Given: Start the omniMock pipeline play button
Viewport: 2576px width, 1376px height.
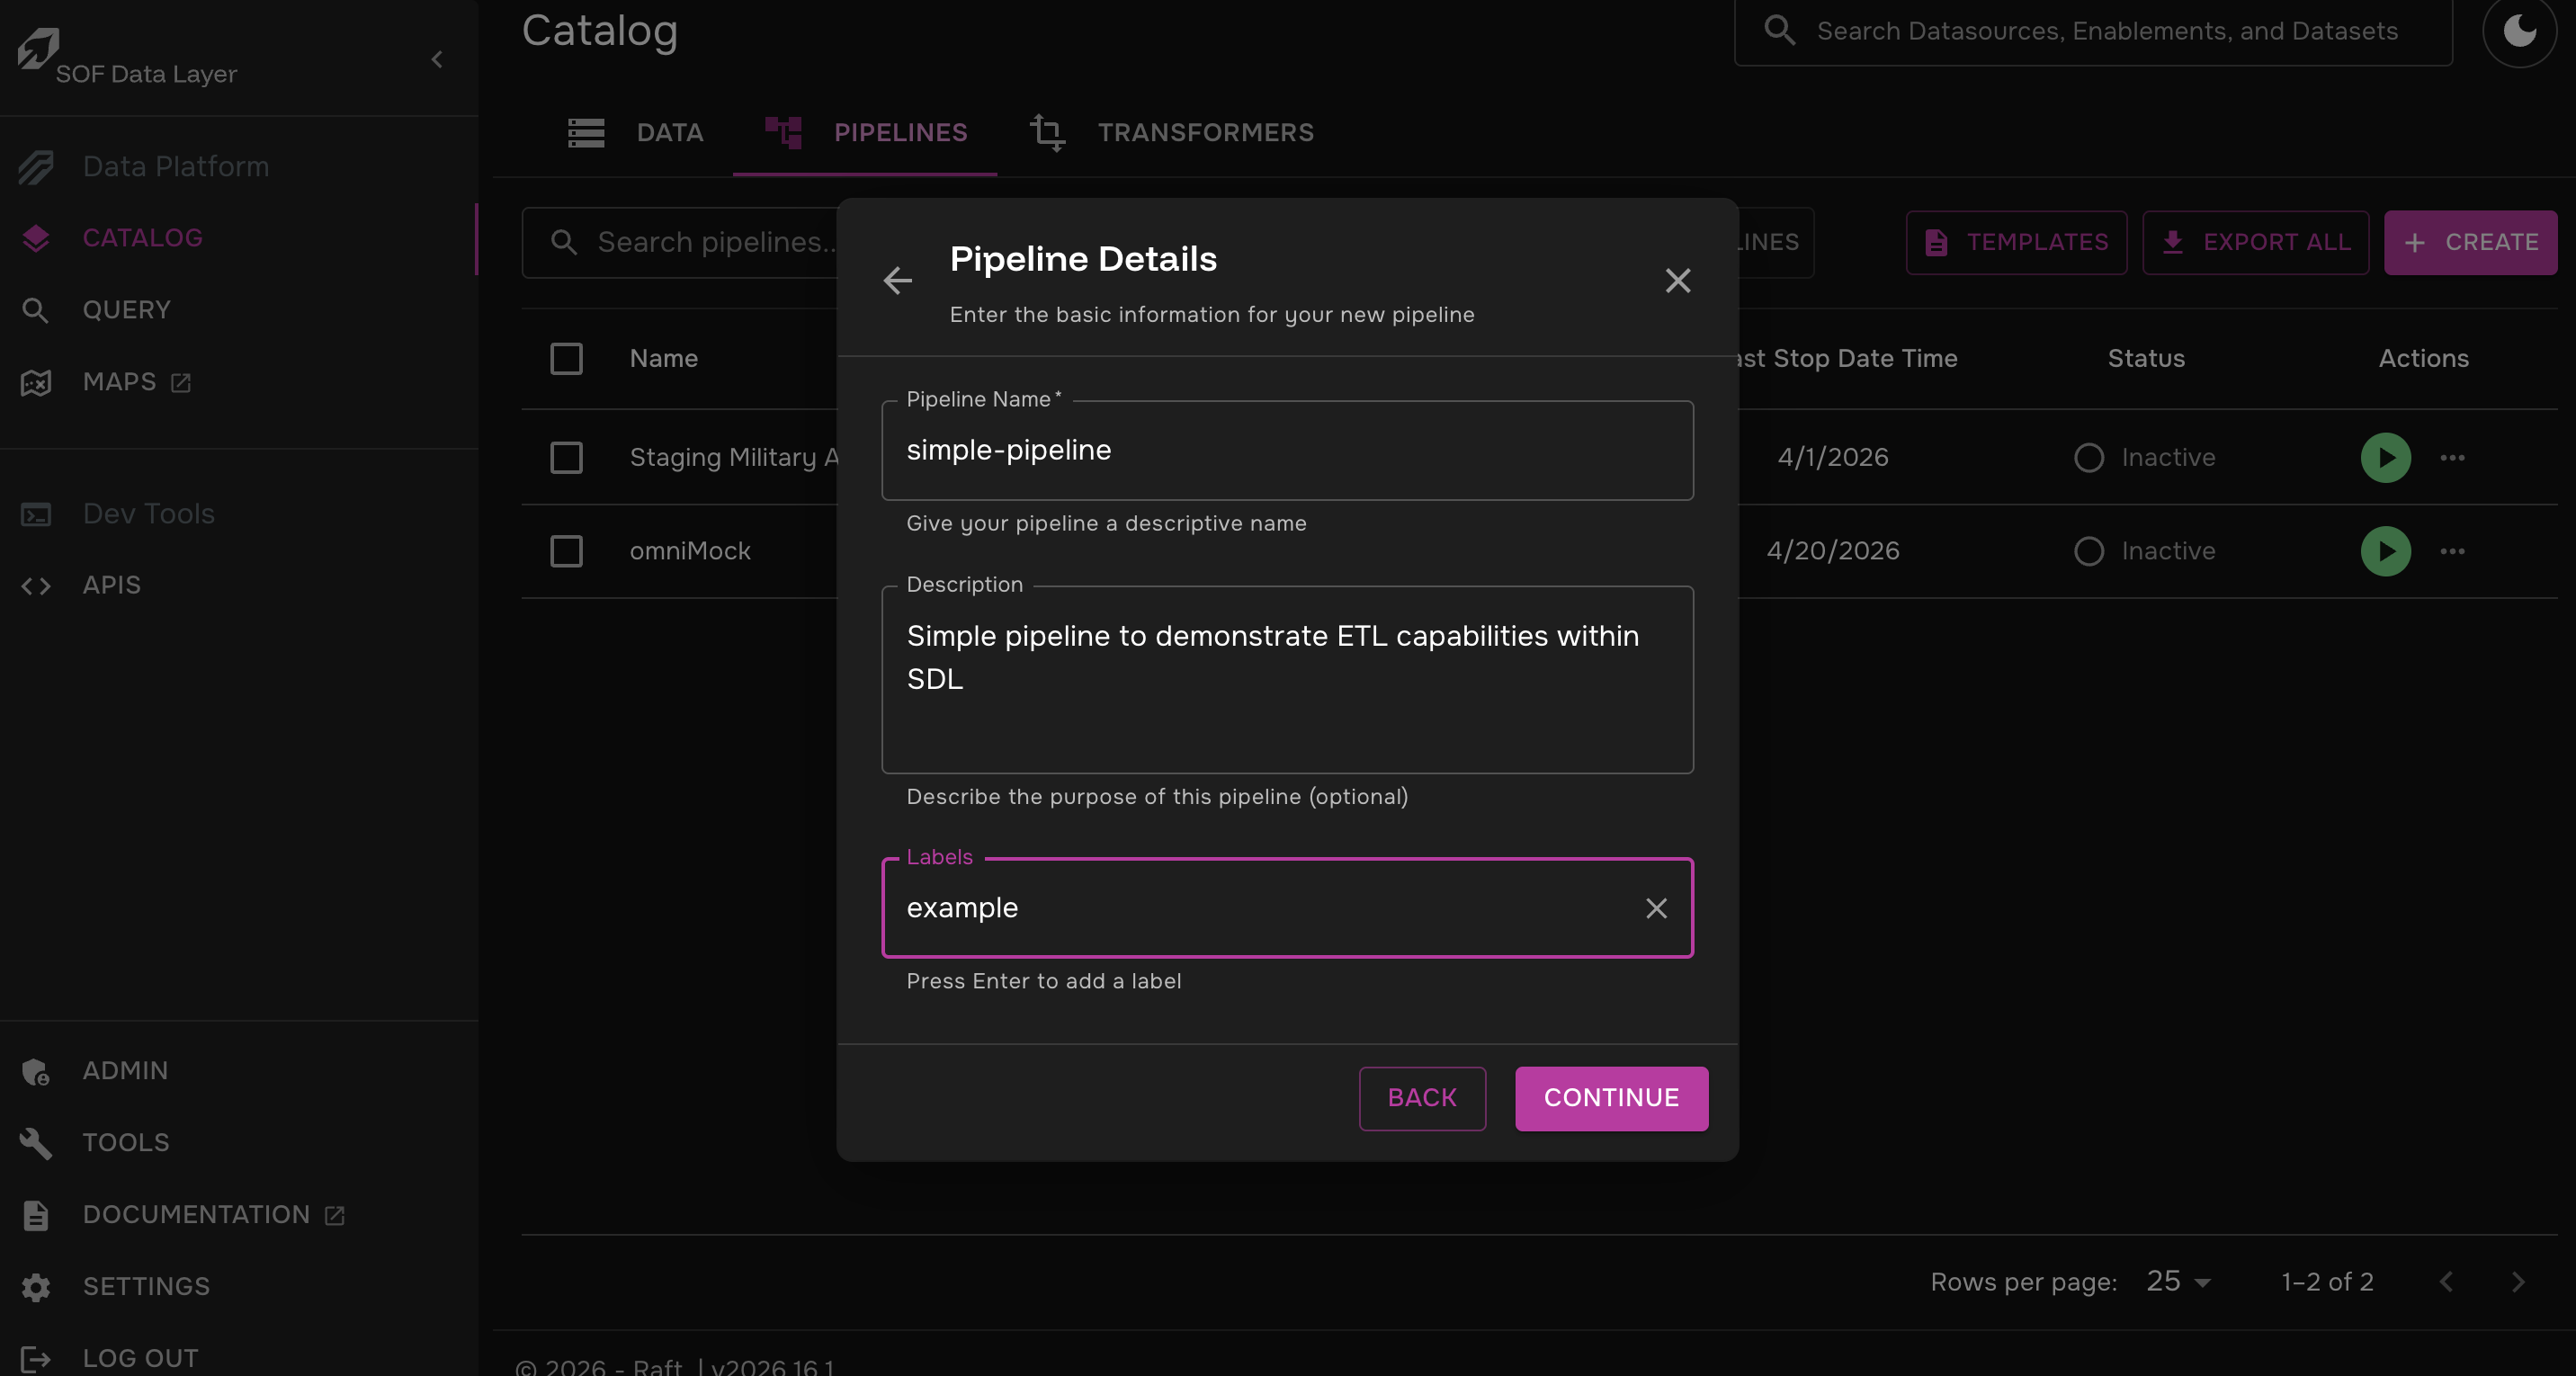Looking at the screenshot, I should tap(2385, 551).
